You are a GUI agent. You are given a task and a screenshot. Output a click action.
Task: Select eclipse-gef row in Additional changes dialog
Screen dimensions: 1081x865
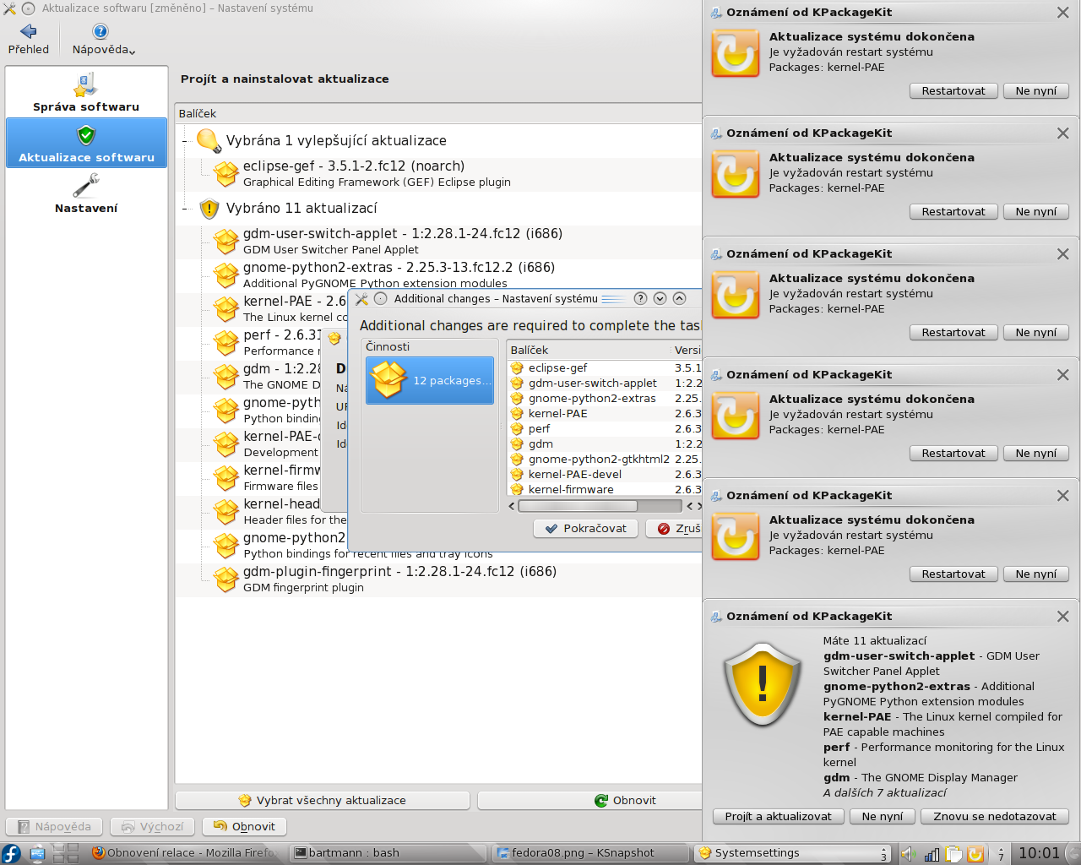pos(604,368)
